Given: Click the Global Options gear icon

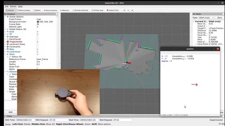Looking at the screenshot, I should (8, 17).
